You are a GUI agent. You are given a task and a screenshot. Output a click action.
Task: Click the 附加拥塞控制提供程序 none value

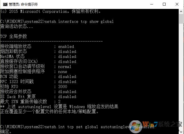[63, 72]
